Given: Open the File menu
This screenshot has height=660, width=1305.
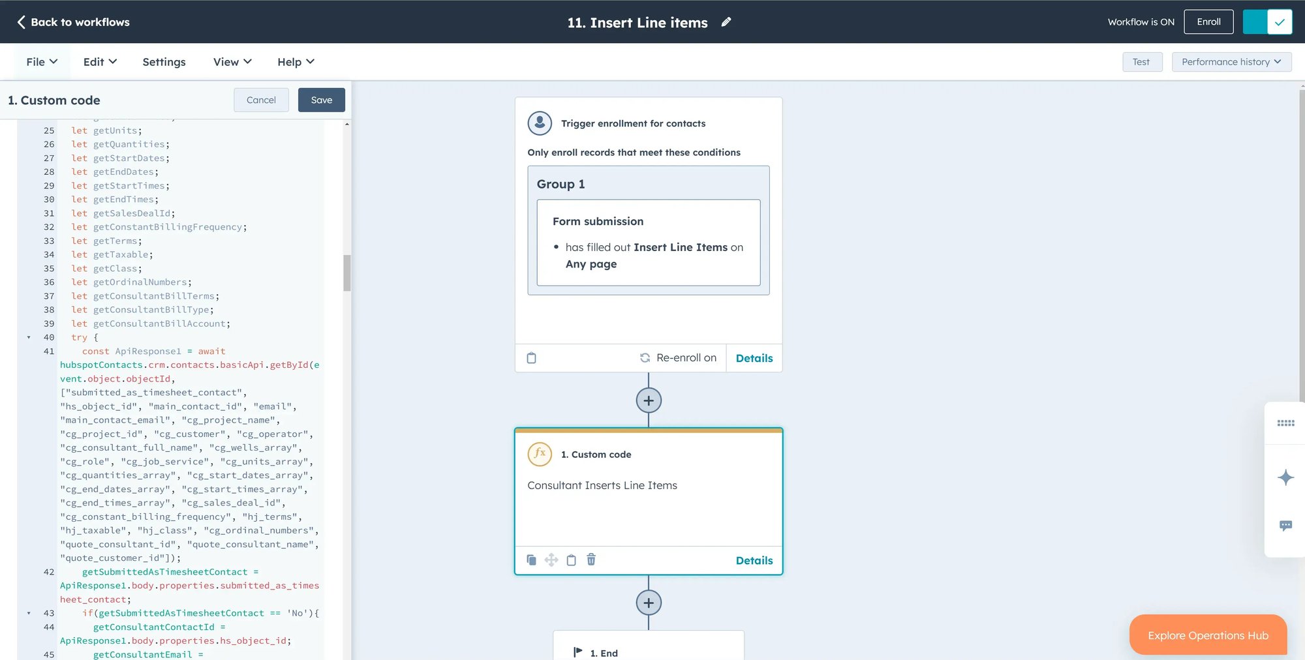Looking at the screenshot, I should [x=41, y=61].
